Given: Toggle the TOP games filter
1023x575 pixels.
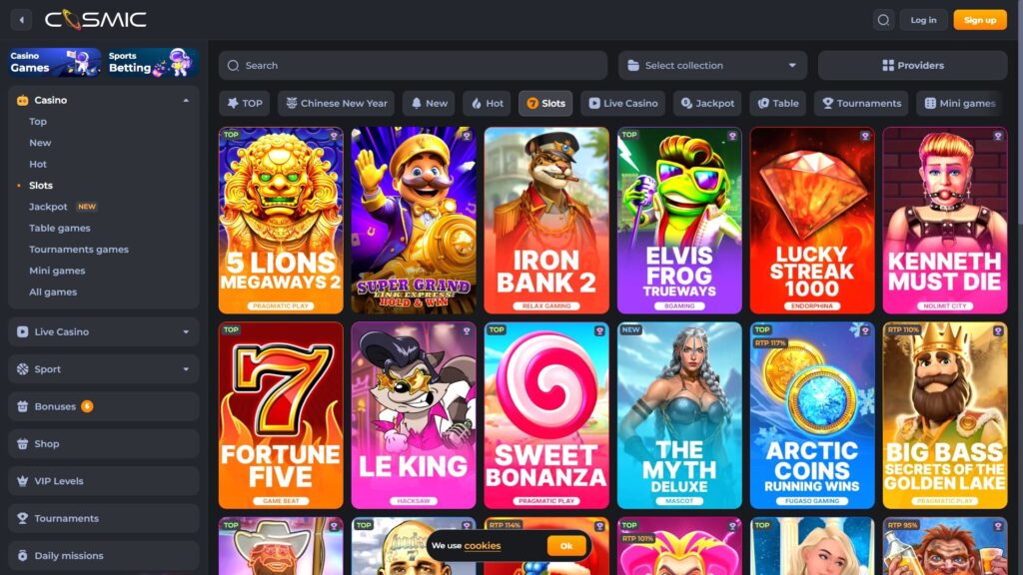Looking at the screenshot, I should [244, 103].
